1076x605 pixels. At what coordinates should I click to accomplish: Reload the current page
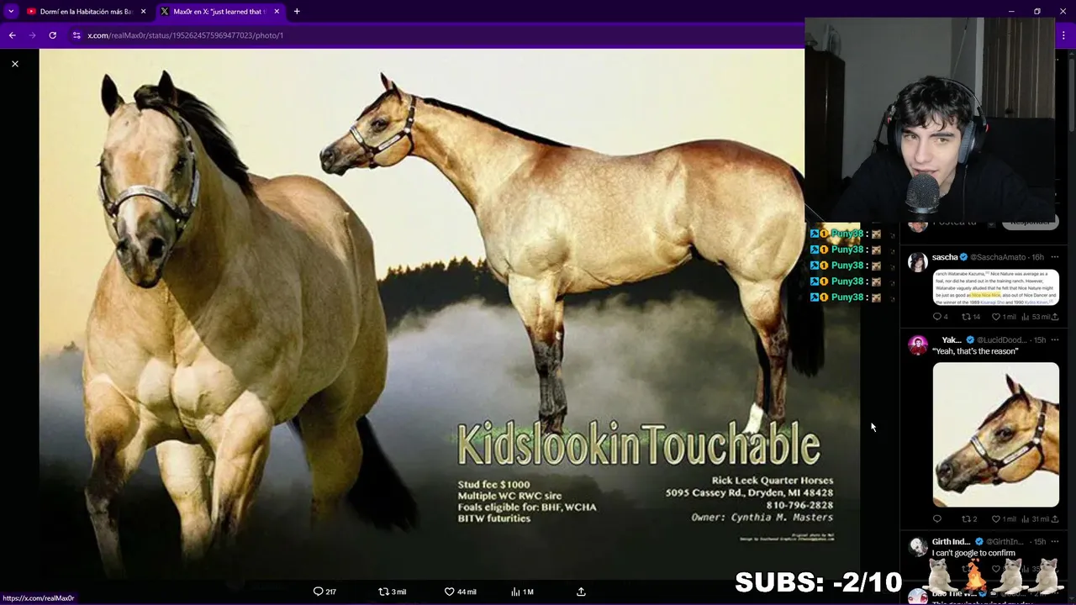[x=52, y=35]
